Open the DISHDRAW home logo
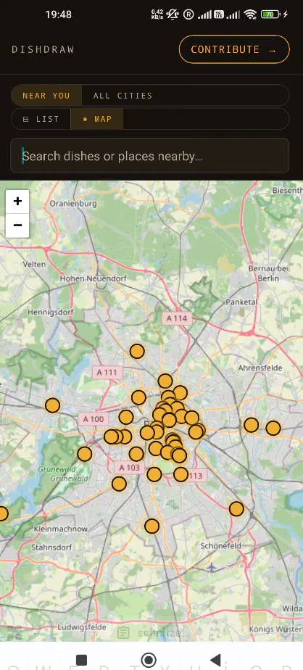Image resolution: width=303 pixels, height=670 pixels. (x=43, y=49)
